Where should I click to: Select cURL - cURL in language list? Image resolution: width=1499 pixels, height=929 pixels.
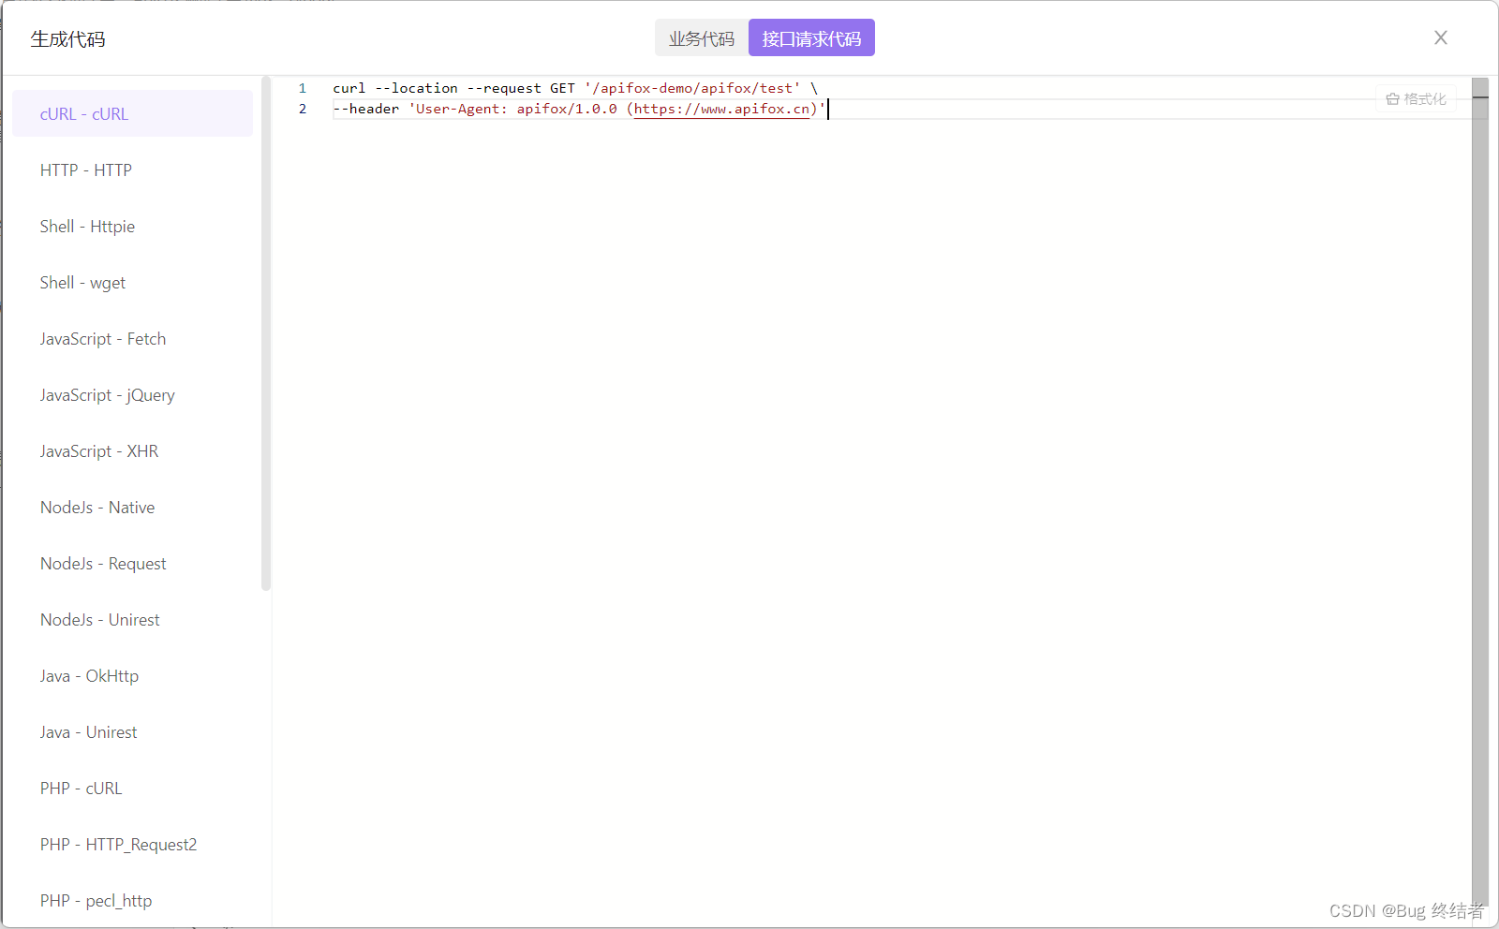[x=132, y=113]
